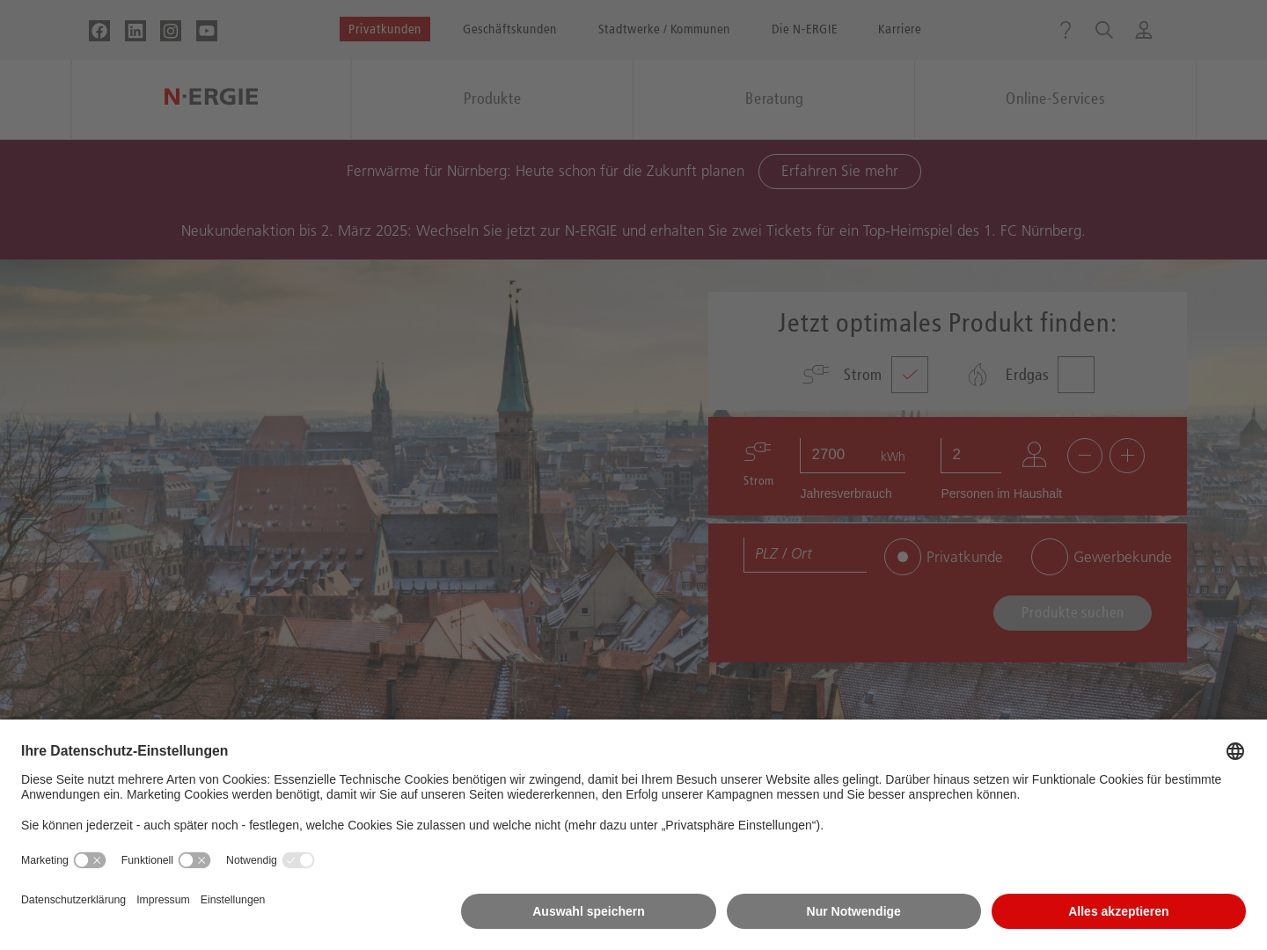Select the Gewerbekunde radio button
Screen dimensions: 1267x950
(x=1050, y=557)
